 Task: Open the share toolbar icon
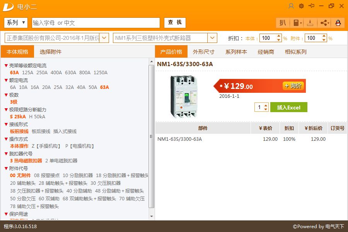click(324, 23)
